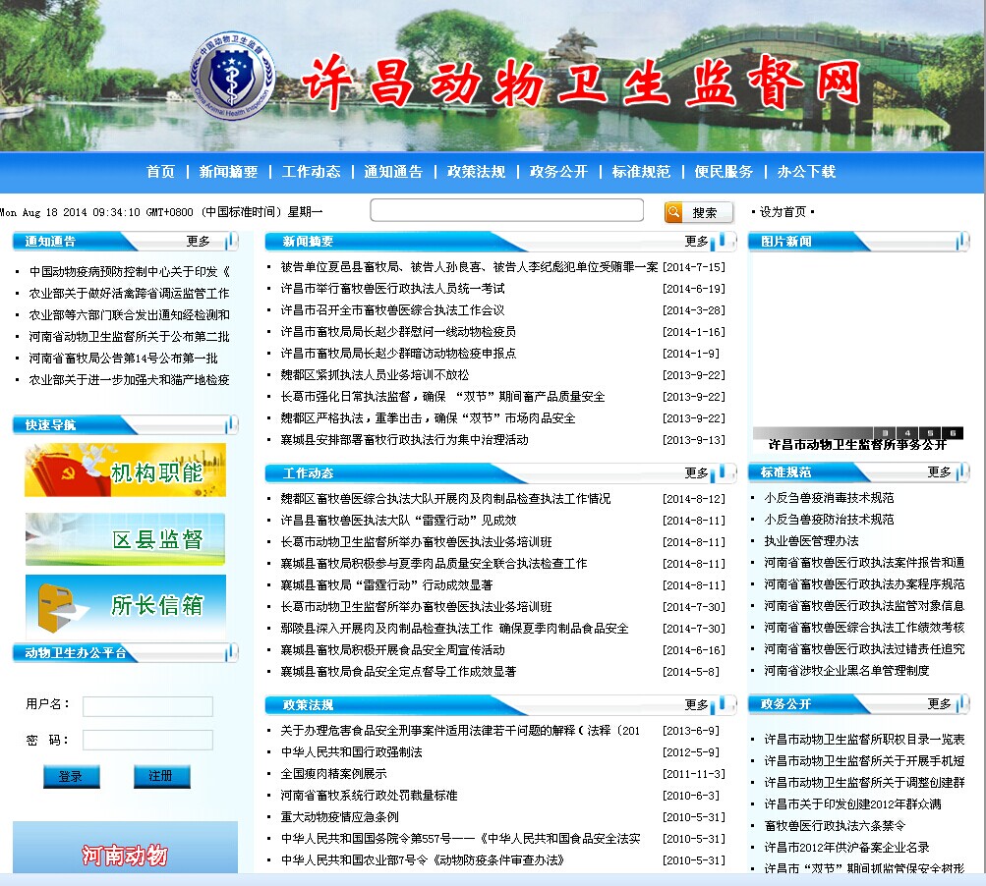Open slide caption 许昌市动物卫生监督所事务公开

[x=858, y=445]
